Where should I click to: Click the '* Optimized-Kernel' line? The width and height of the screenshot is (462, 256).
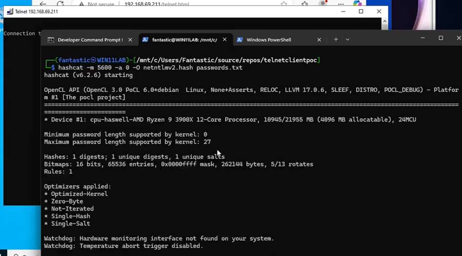coord(76,194)
